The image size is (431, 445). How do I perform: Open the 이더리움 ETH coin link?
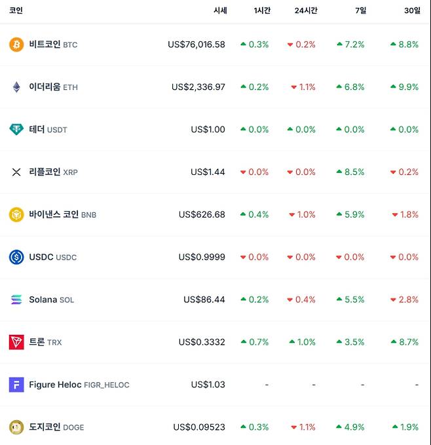pyautogui.click(x=52, y=87)
